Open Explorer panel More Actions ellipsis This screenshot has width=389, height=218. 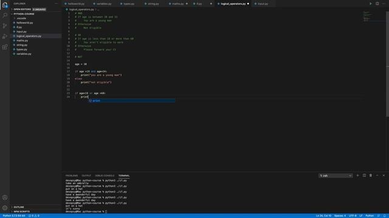(x=56, y=4)
